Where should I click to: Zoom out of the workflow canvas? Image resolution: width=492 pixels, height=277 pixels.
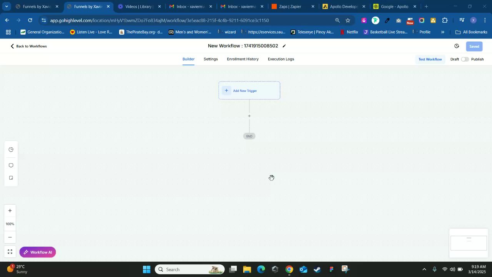click(10, 237)
